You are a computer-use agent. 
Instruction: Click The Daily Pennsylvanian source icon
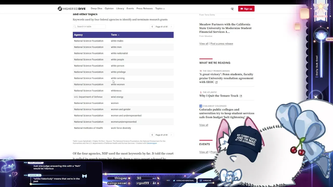point(201,71)
